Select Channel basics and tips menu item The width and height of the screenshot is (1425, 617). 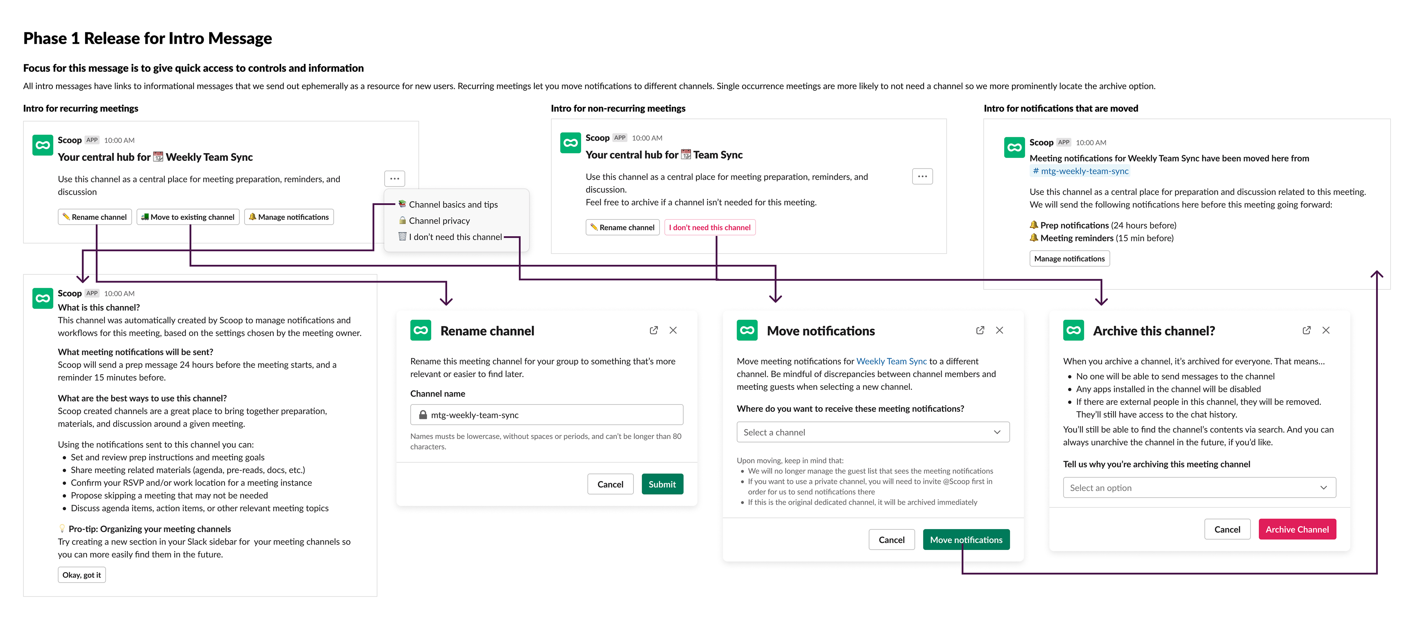coord(452,205)
